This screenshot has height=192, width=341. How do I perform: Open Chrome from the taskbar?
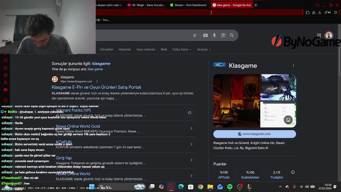(x=200, y=187)
